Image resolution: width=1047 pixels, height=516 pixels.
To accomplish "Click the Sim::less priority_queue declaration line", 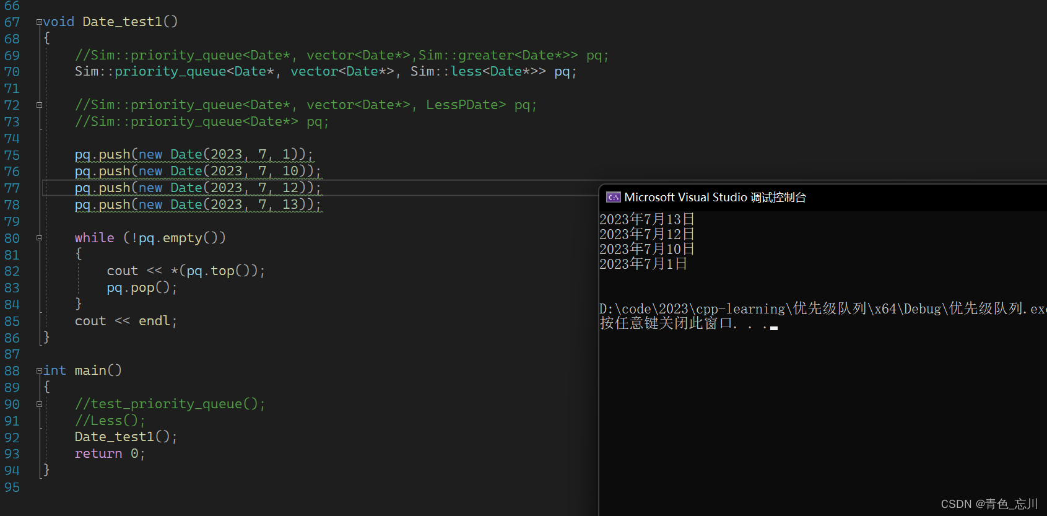I will (x=326, y=72).
